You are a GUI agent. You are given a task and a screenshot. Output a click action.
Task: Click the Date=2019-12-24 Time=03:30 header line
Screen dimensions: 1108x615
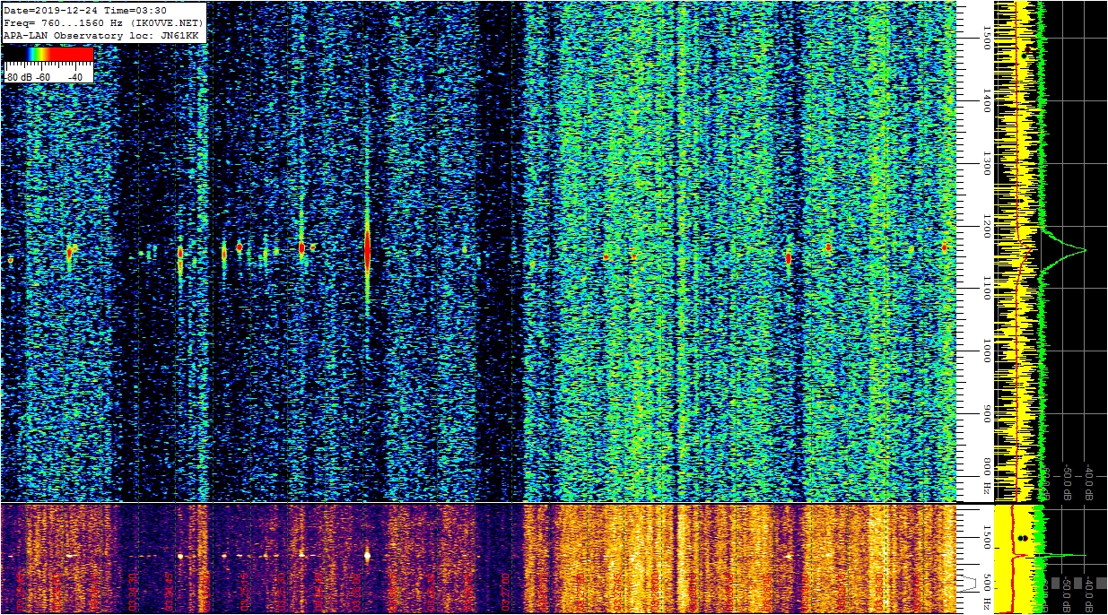click(x=85, y=10)
